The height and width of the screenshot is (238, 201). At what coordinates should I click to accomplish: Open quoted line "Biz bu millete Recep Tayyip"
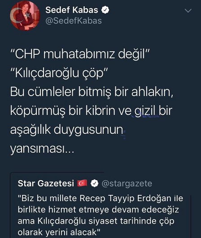point(100,198)
